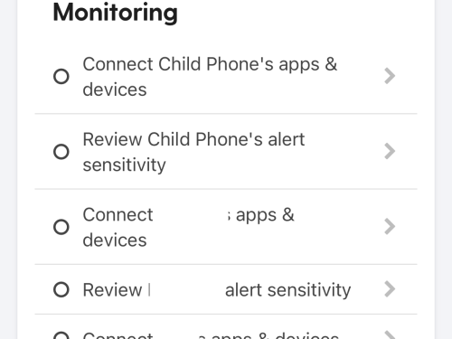Click the blanked-out name after the two-line "Connect"

(x=193, y=215)
